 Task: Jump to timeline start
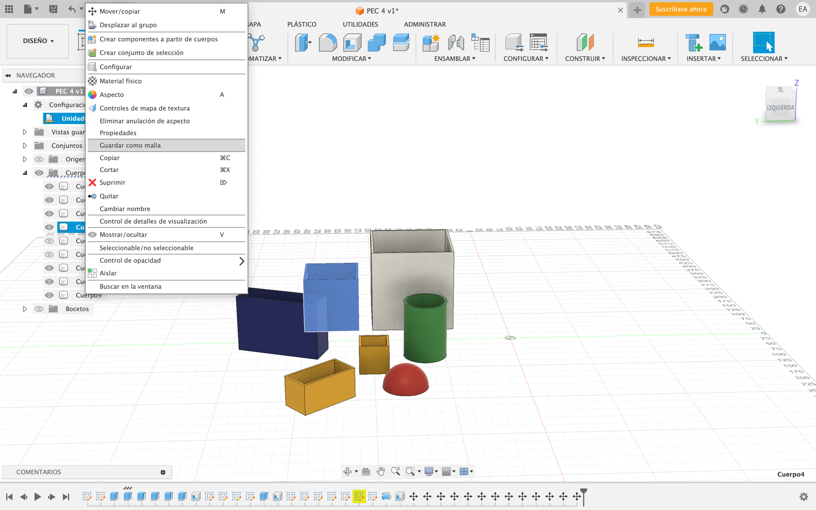pyautogui.click(x=10, y=497)
